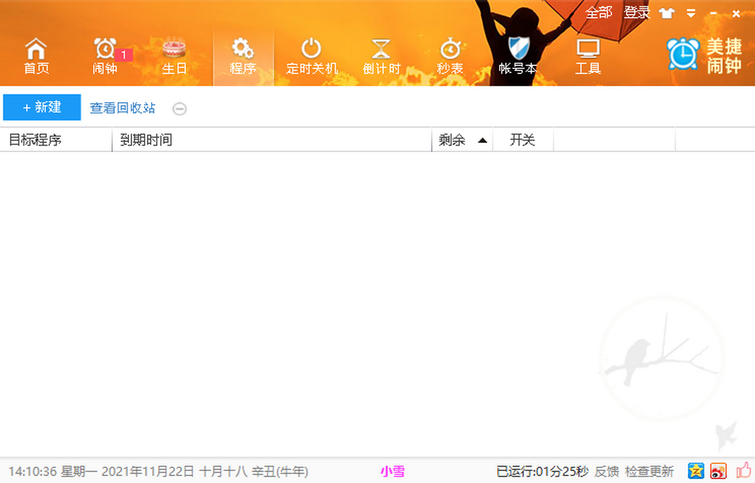Click the 检查更新 check update link
The height and width of the screenshot is (483, 755).
click(x=650, y=471)
